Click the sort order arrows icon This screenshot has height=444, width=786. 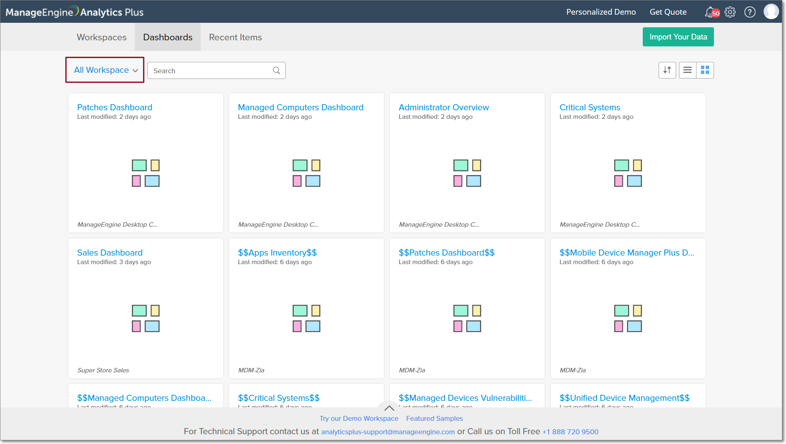point(667,70)
